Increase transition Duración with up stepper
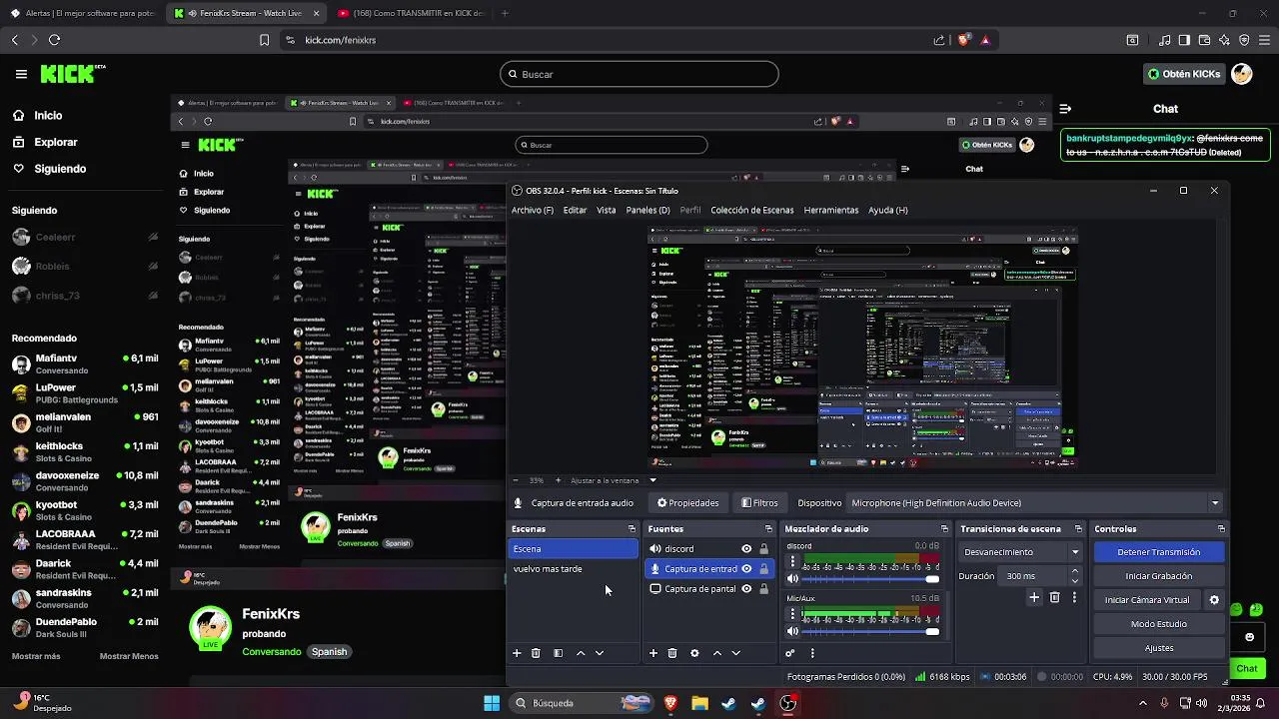This screenshot has width=1279, height=719. pyautogui.click(x=1075, y=571)
